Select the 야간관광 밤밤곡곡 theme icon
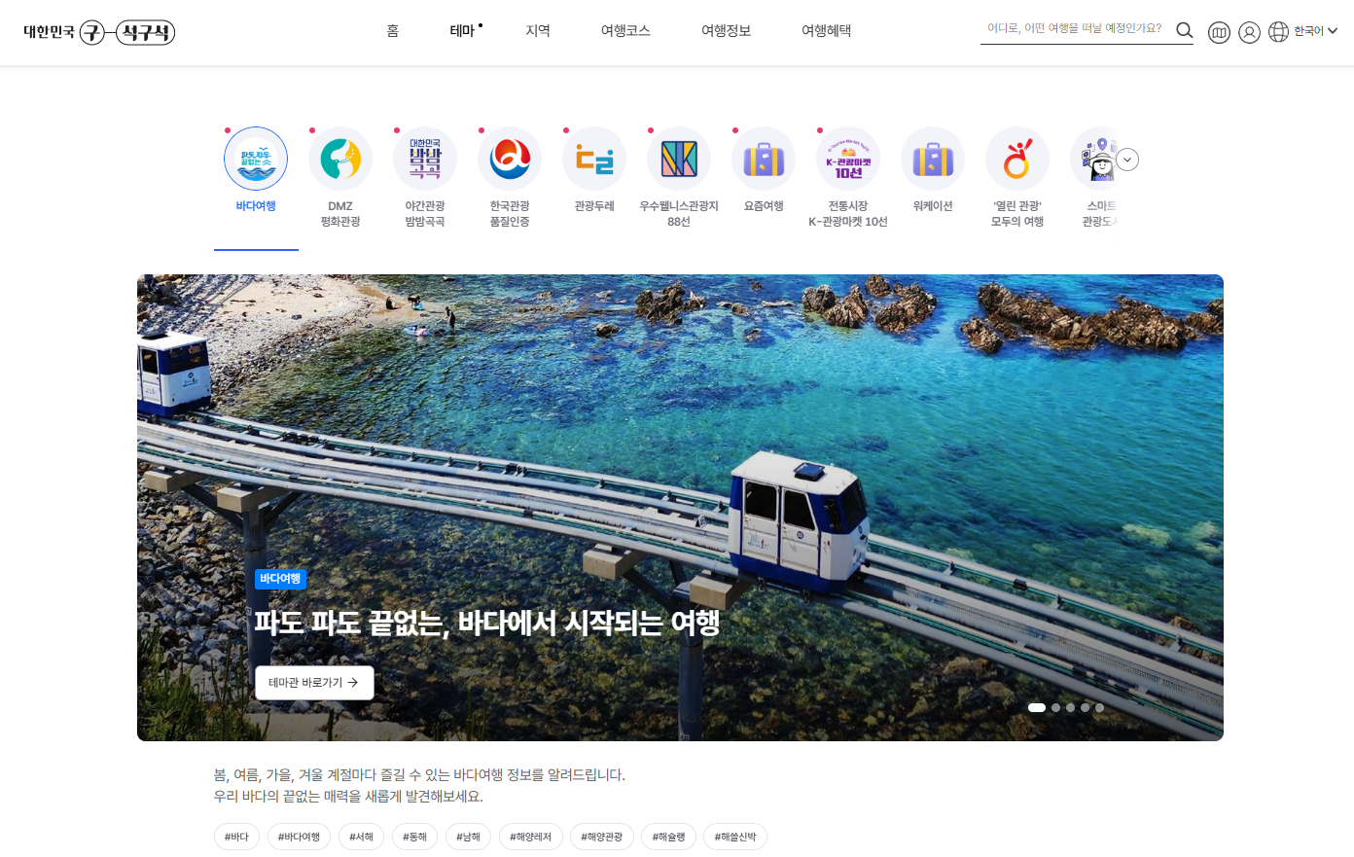This screenshot has width=1354, height=857. click(425, 159)
